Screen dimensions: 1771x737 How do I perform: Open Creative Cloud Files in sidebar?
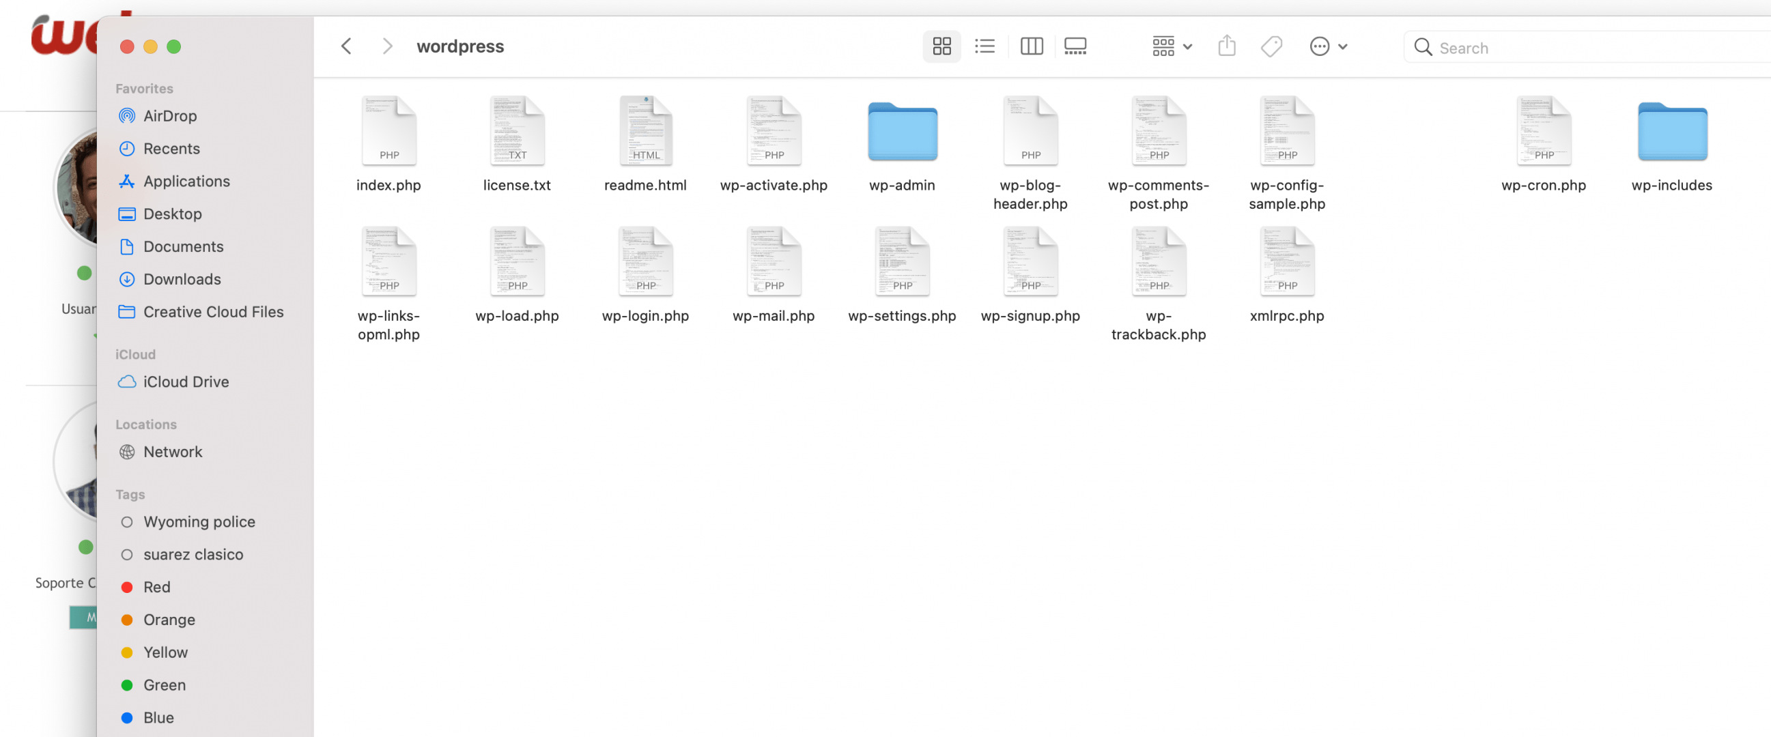pyautogui.click(x=206, y=312)
